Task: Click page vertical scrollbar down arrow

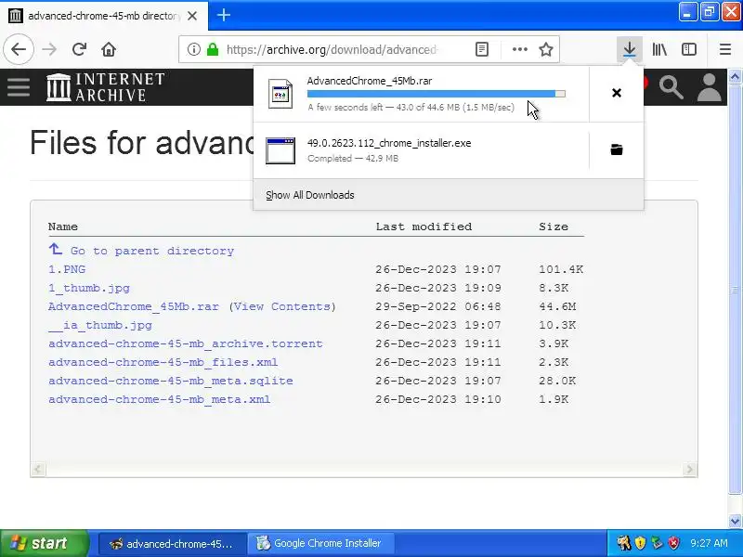Action: (735, 521)
